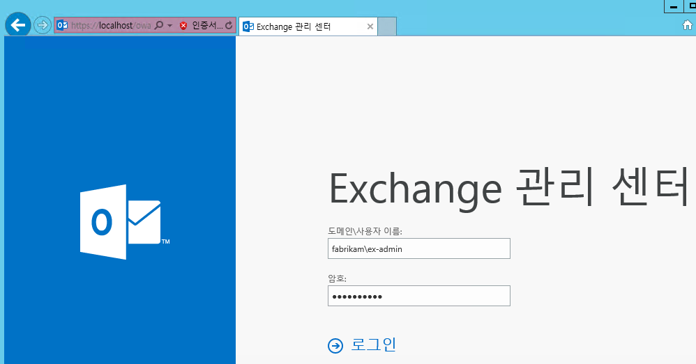Click the browser forward arrow button
The height and width of the screenshot is (364, 696).
(42, 25)
